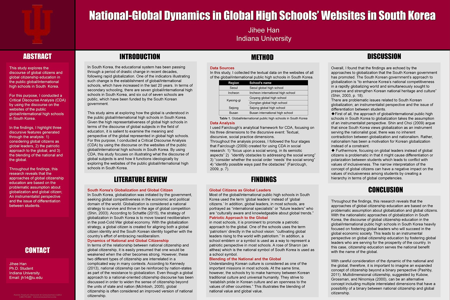Click the METHOD section heading
The height and width of the screenshot is (300, 450).
(262, 57)
